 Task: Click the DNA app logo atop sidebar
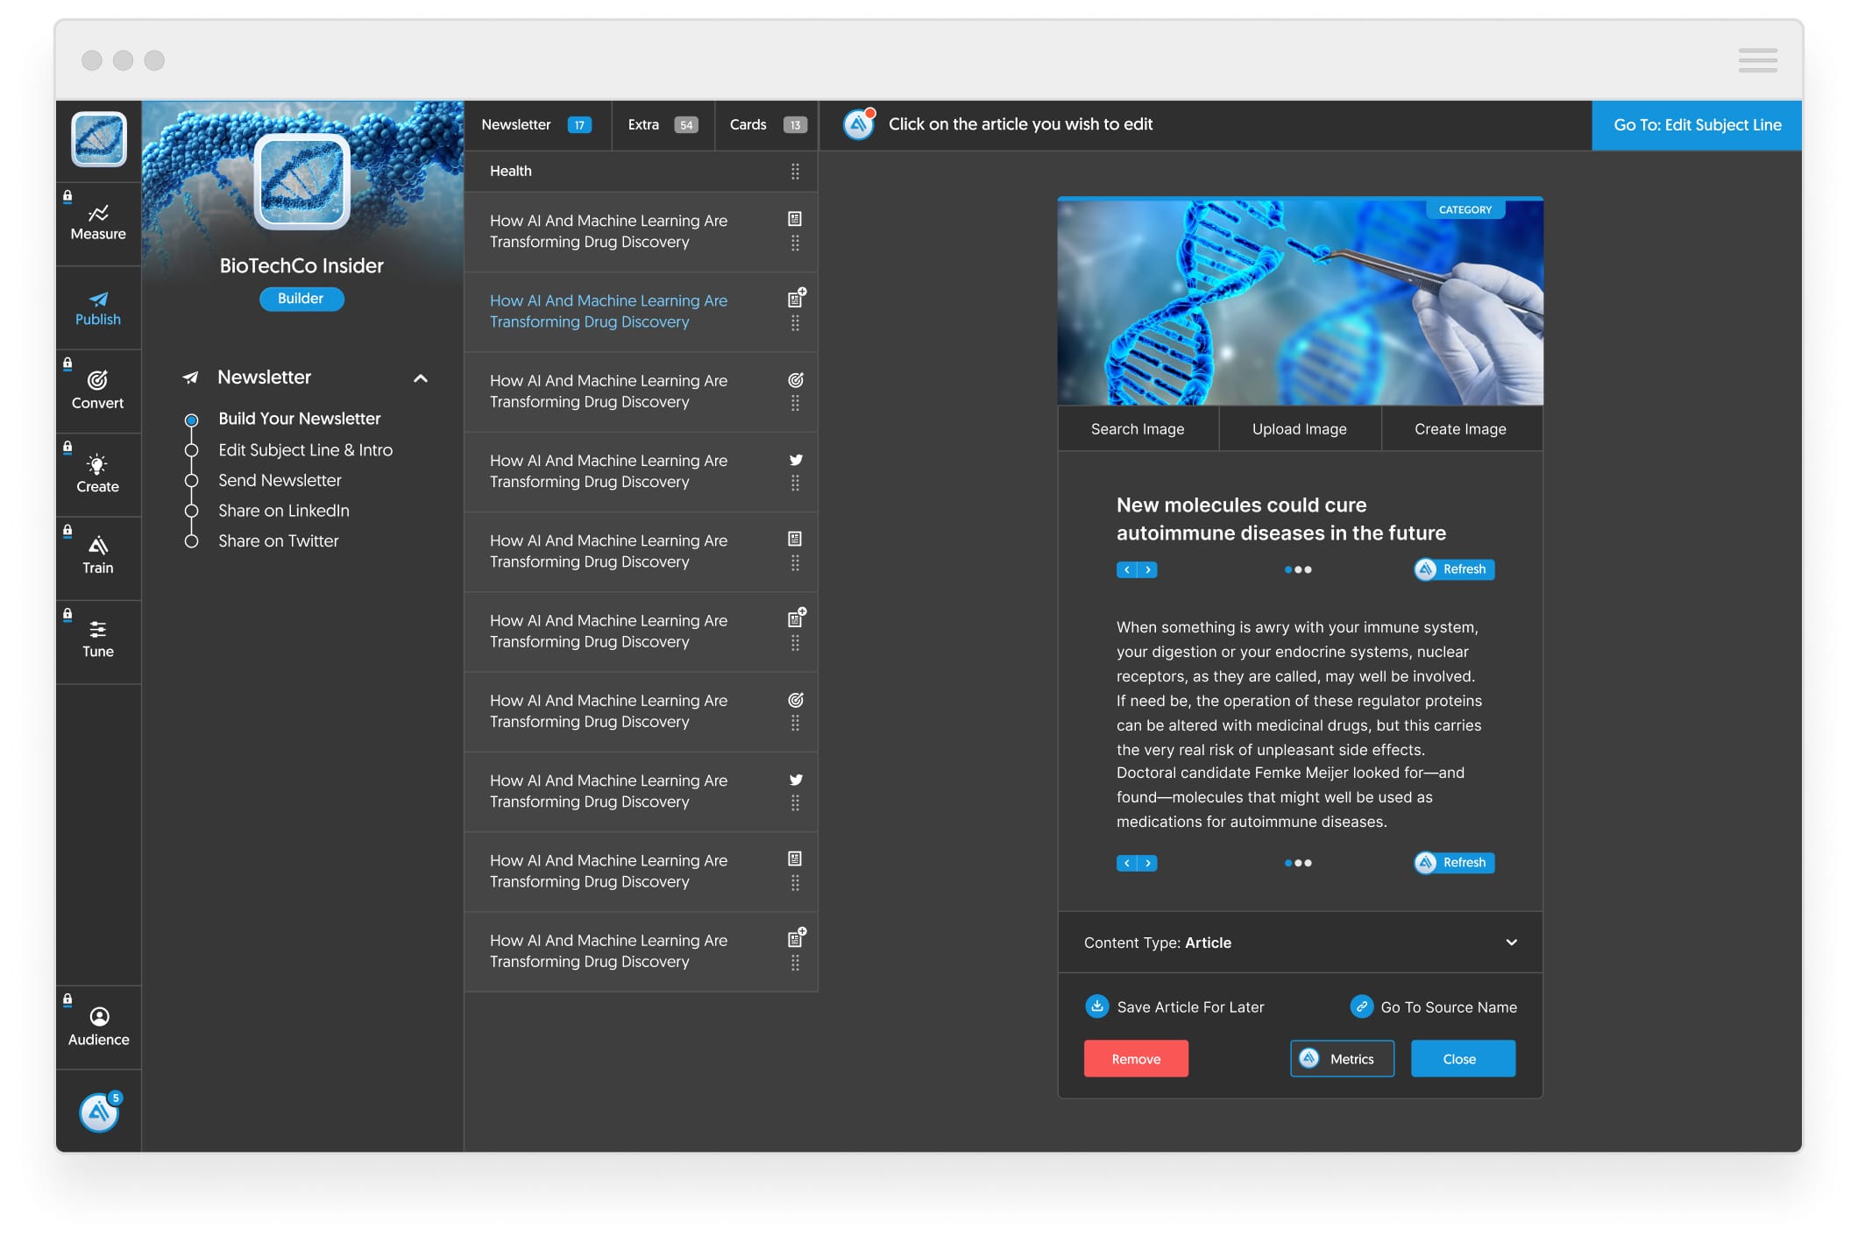[x=99, y=140]
